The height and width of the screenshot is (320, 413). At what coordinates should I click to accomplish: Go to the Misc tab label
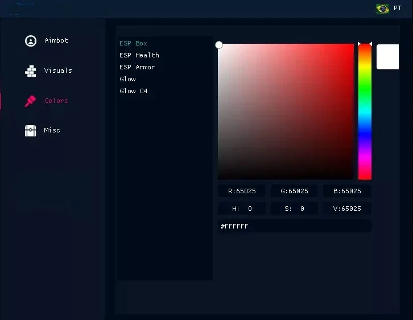(x=52, y=130)
